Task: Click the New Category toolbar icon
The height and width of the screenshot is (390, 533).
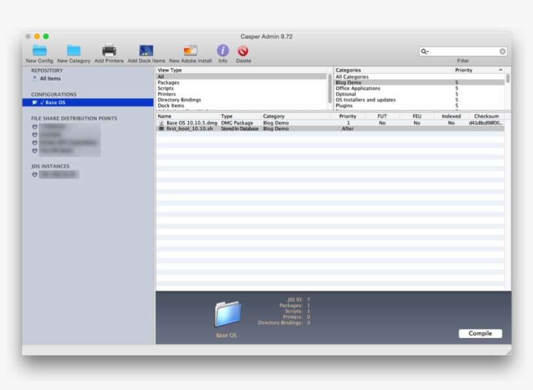Action: [73, 52]
